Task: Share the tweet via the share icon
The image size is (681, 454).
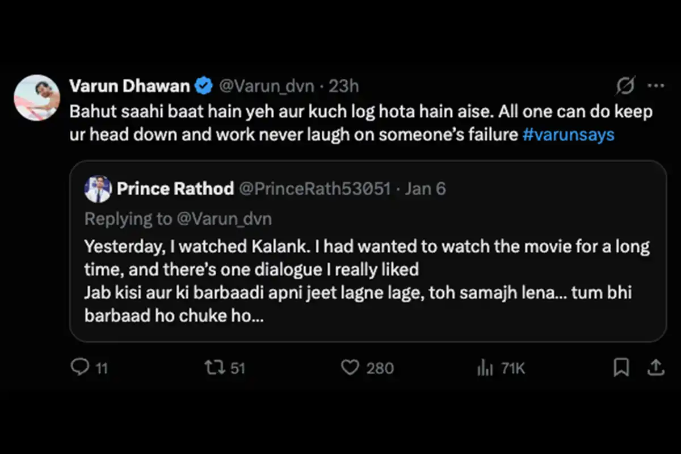Action: coord(655,368)
